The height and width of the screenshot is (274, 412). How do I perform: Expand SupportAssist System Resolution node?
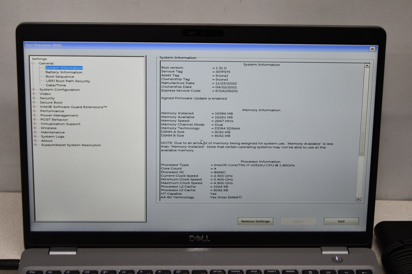pos(35,145)
